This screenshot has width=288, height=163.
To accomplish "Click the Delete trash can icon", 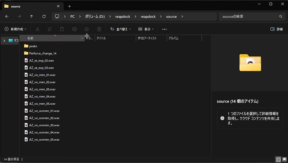I will click(x=99, y=29).
